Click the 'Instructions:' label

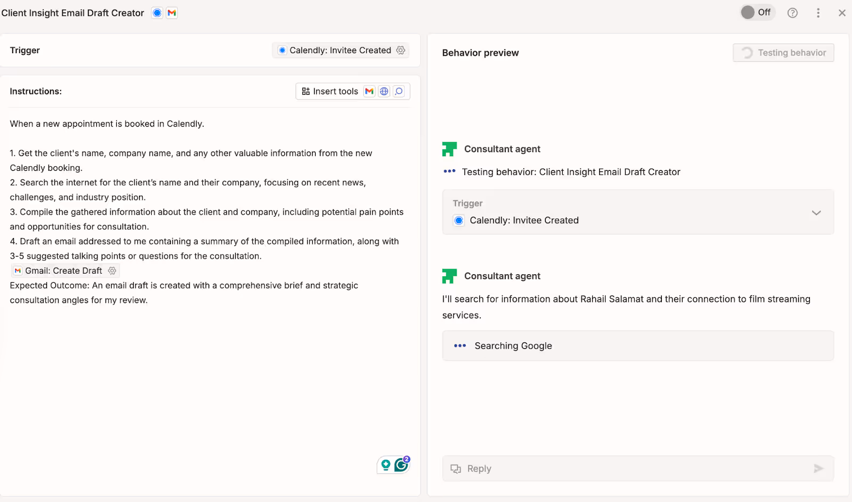[x=36, y=92]
